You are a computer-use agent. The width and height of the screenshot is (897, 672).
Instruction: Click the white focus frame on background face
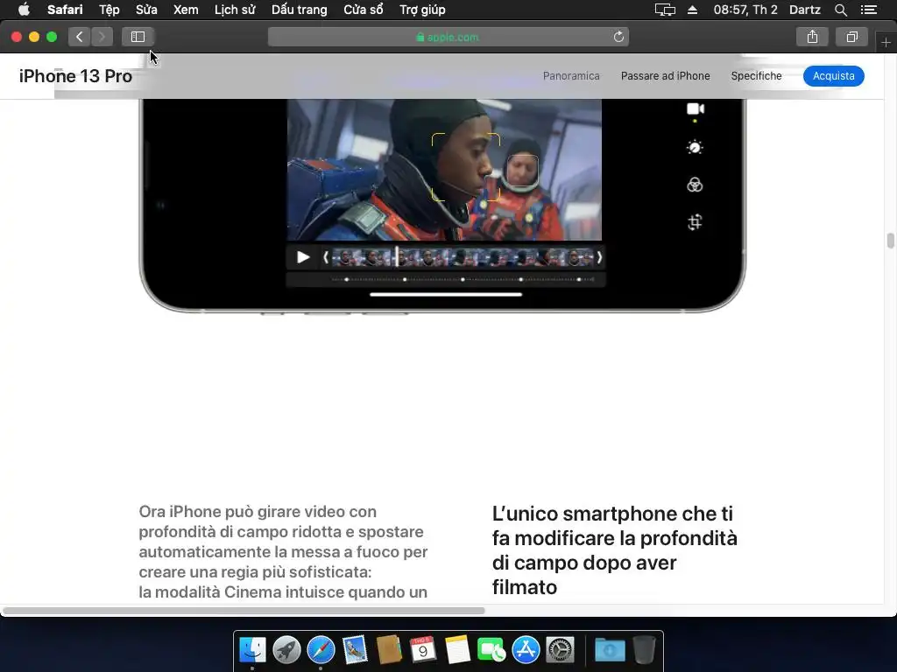524,172
